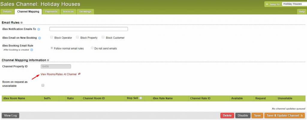Open the Details tab
The height and width of the screenshot is (120, 307).
(x=7, y=12)
